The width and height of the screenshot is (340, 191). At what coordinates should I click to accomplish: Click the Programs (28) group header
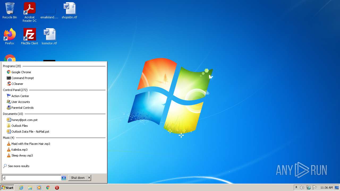coord(12,66)
